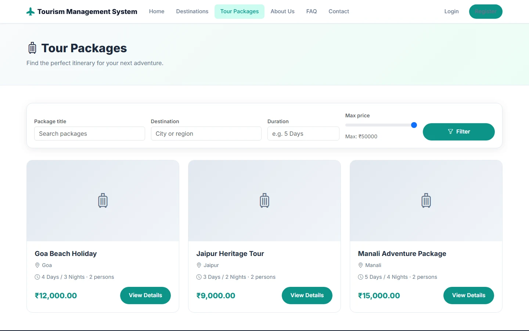Click the location pin icon next to Goa
The height and width of the screenshot is (331, 529).
click(37, 265)
